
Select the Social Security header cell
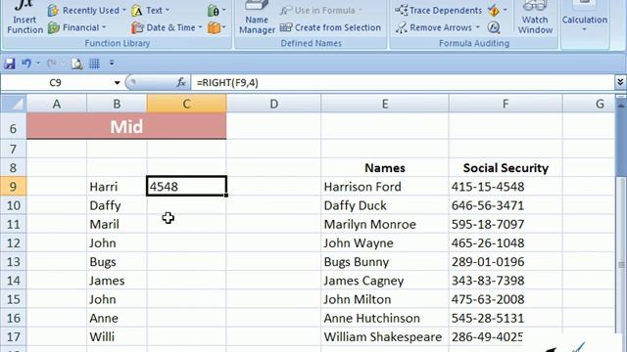506,167
